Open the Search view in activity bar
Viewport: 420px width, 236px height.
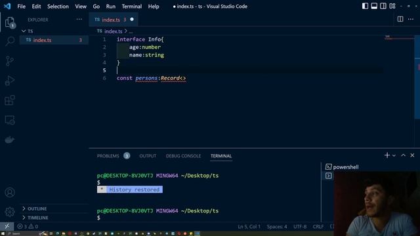click(10, 41)
